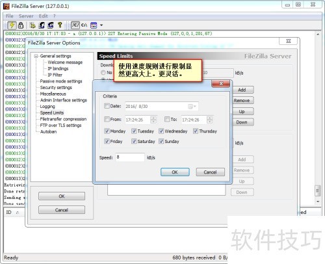The height and width of the screenshot is (264, 325).
Task: Close the FileZilla Server Options window
Action: point(289,41)
